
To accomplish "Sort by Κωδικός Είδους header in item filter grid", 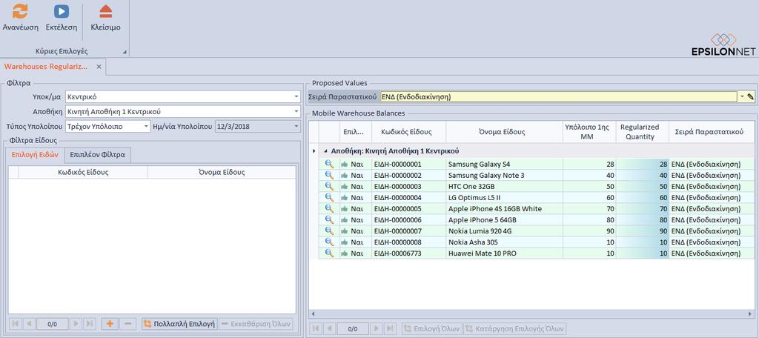I will (x=83, y=172).
